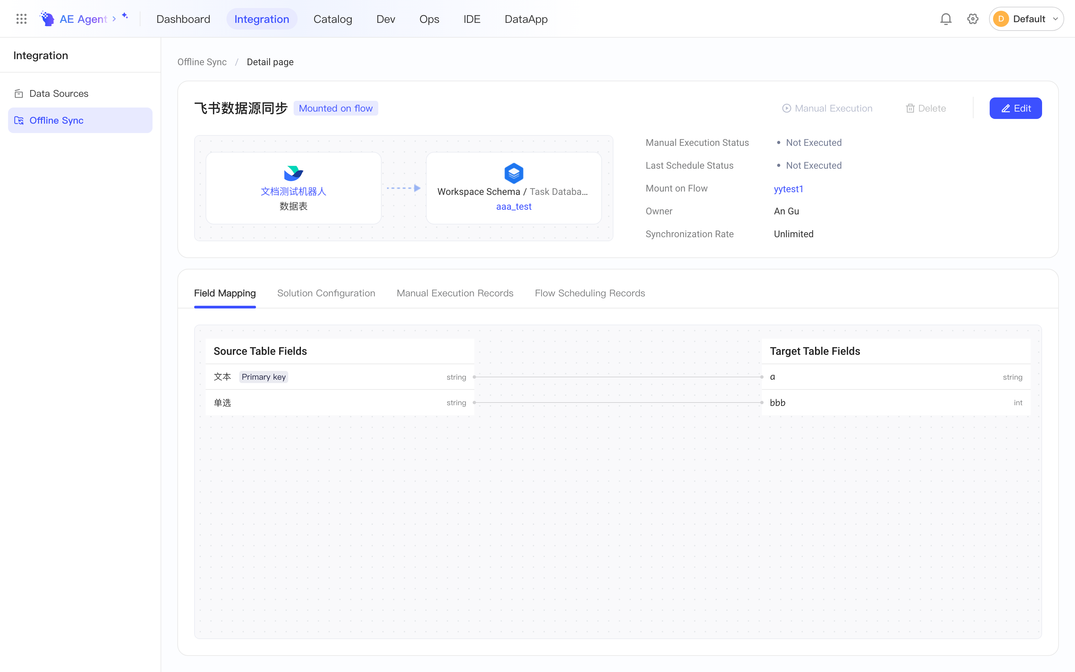Open the notifications bell

[946, 19]
